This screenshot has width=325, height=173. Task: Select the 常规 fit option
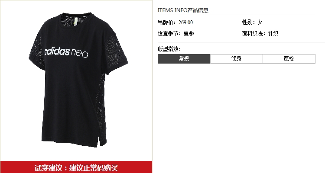(x=184, y=59)
